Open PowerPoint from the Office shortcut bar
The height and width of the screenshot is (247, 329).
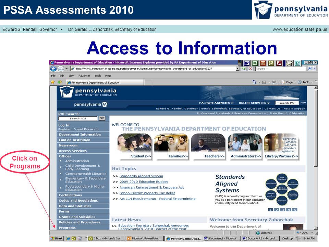coord(263,63)
